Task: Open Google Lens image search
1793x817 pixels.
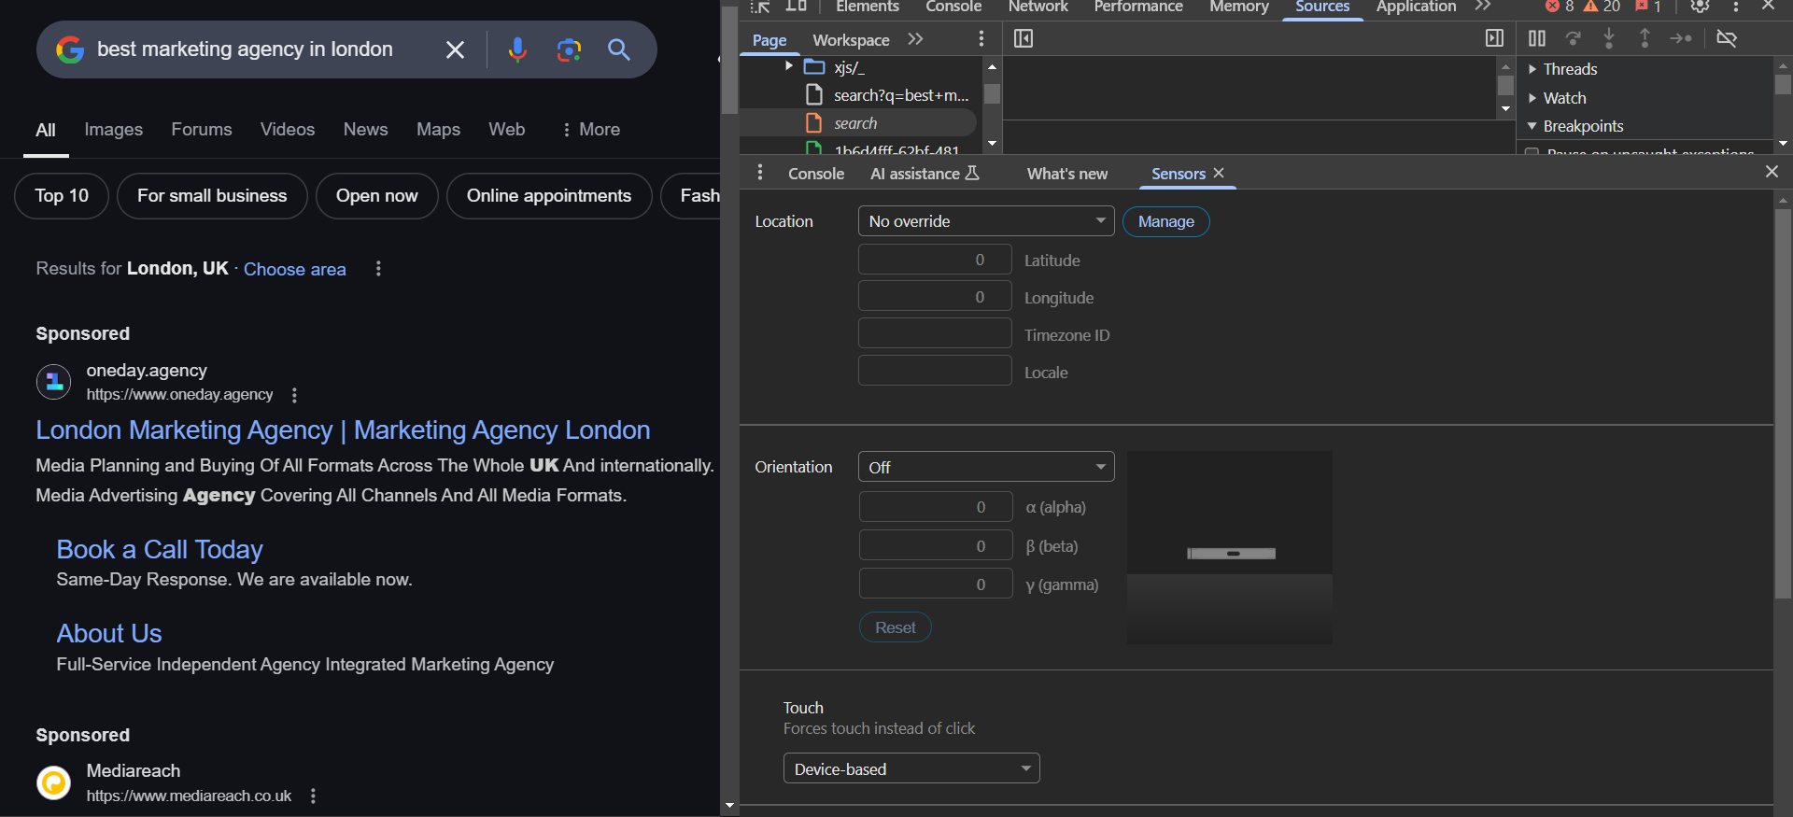Action: [569, 49]
